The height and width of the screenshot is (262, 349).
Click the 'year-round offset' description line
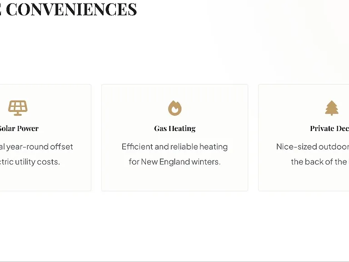click(x=36, y=147)
